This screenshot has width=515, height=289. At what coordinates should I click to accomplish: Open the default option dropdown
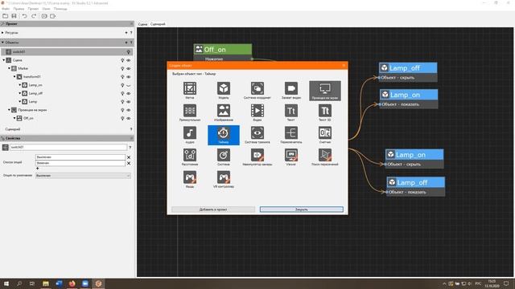[83, 176]
